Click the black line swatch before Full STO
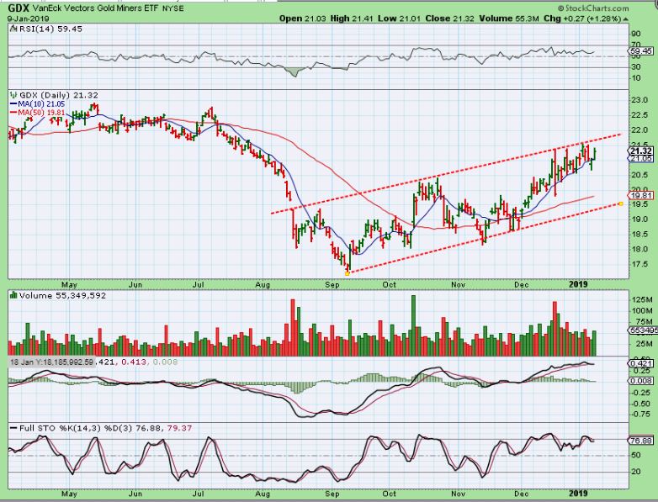 pyautogui.click(x=13, y=428)
